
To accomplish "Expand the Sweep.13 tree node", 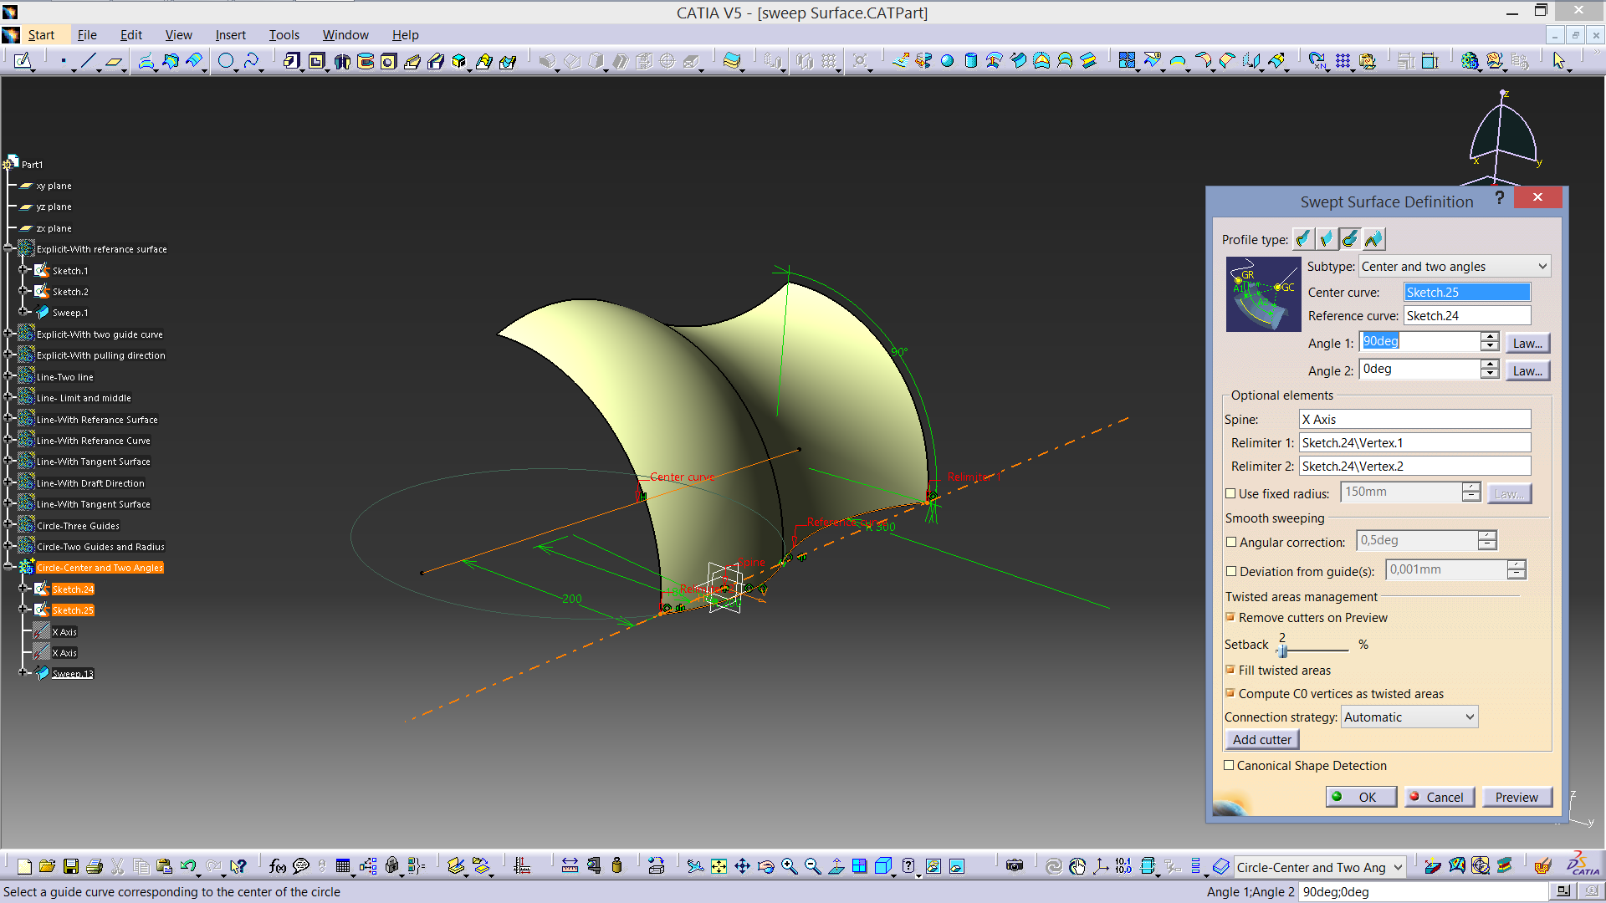I will pyautogui.click(x=23, y=672).
